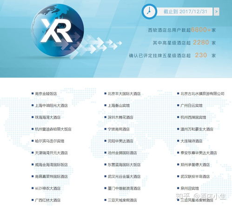Open the 上海中油阳光大酒店 link

coord(52,106)
